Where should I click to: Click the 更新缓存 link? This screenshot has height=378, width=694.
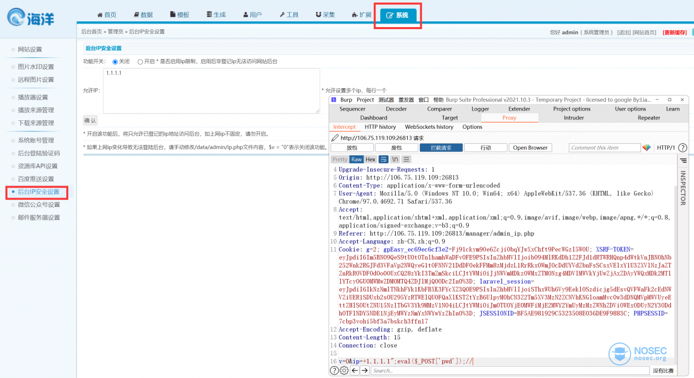click(675, 32)
